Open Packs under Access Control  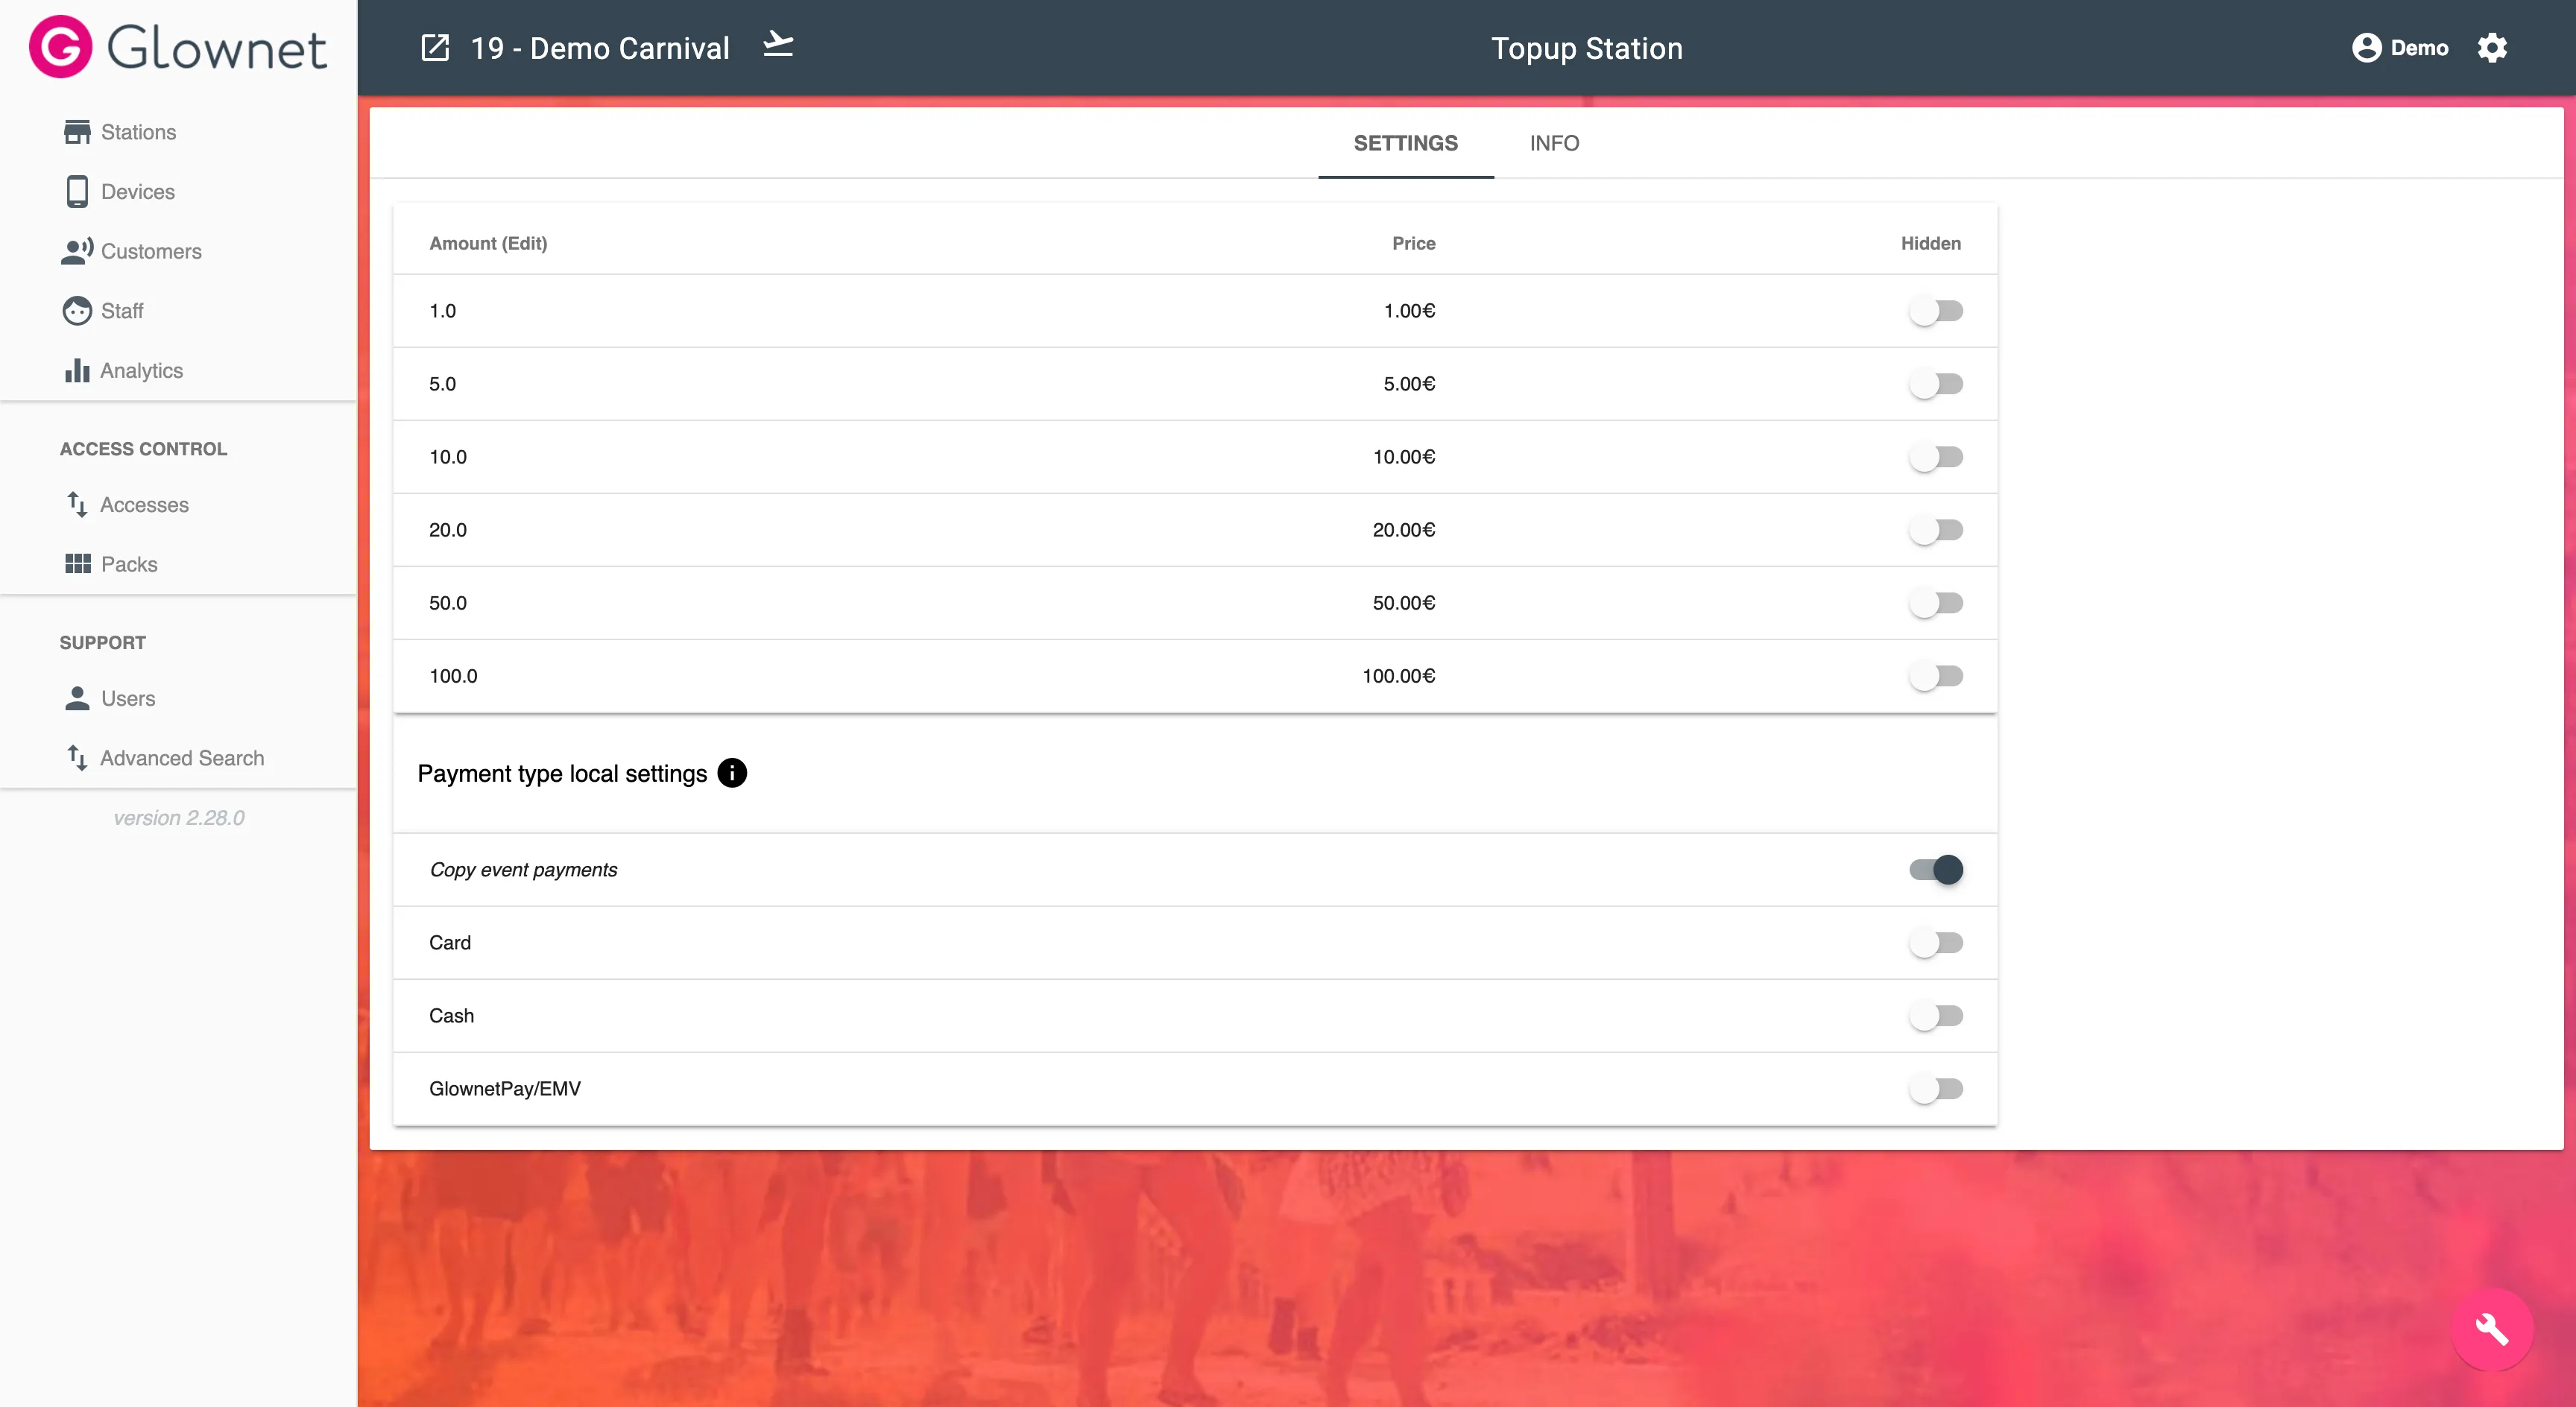click(129, 564)
